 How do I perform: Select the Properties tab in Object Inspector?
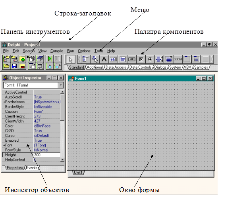pos(15,168)
